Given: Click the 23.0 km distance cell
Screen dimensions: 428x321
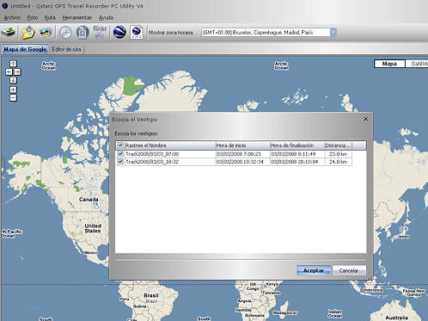Looking at the screenshot, I should 338,154.
